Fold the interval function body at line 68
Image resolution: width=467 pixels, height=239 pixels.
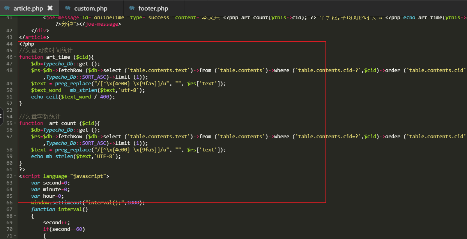coord(15,216)
